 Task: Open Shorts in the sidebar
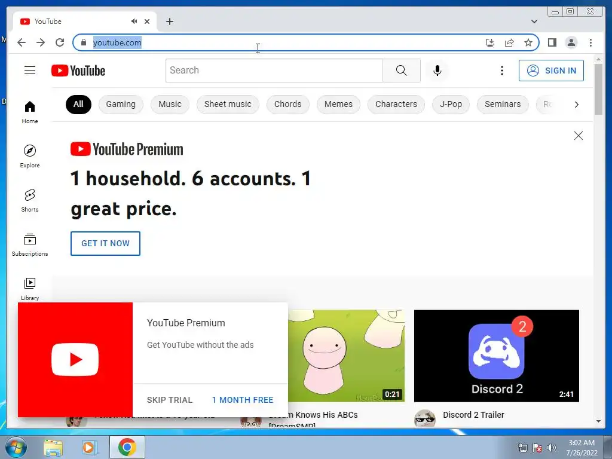pyautogui.click(x=30, y=201)
